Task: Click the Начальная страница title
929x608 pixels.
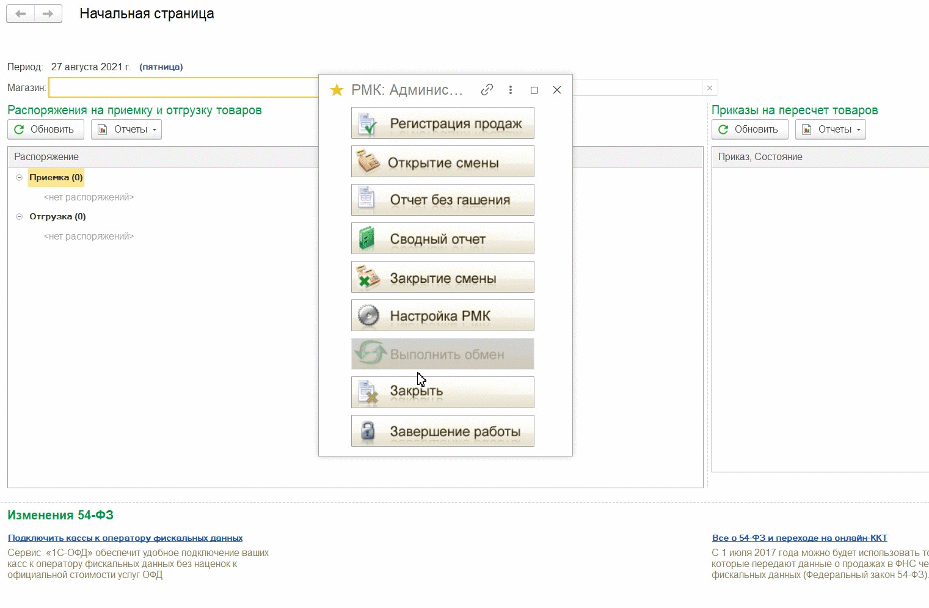Action: click(x=147, y=14)
